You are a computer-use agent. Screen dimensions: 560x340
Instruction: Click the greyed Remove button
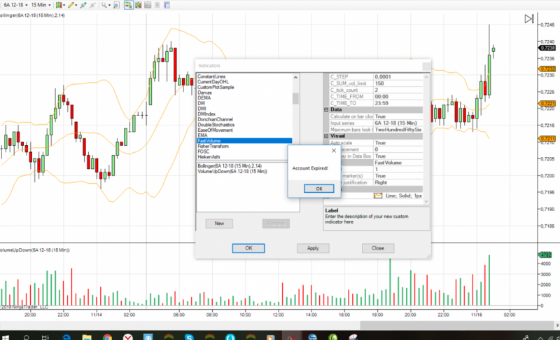[x=276, y=224]
